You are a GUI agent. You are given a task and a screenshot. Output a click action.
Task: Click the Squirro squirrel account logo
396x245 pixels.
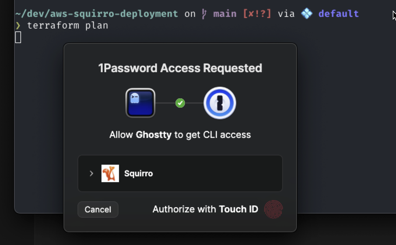pos(110,173)
